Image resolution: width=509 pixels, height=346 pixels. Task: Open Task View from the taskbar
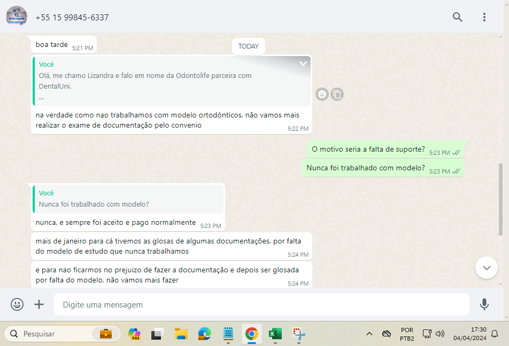(x=157, y=334)
